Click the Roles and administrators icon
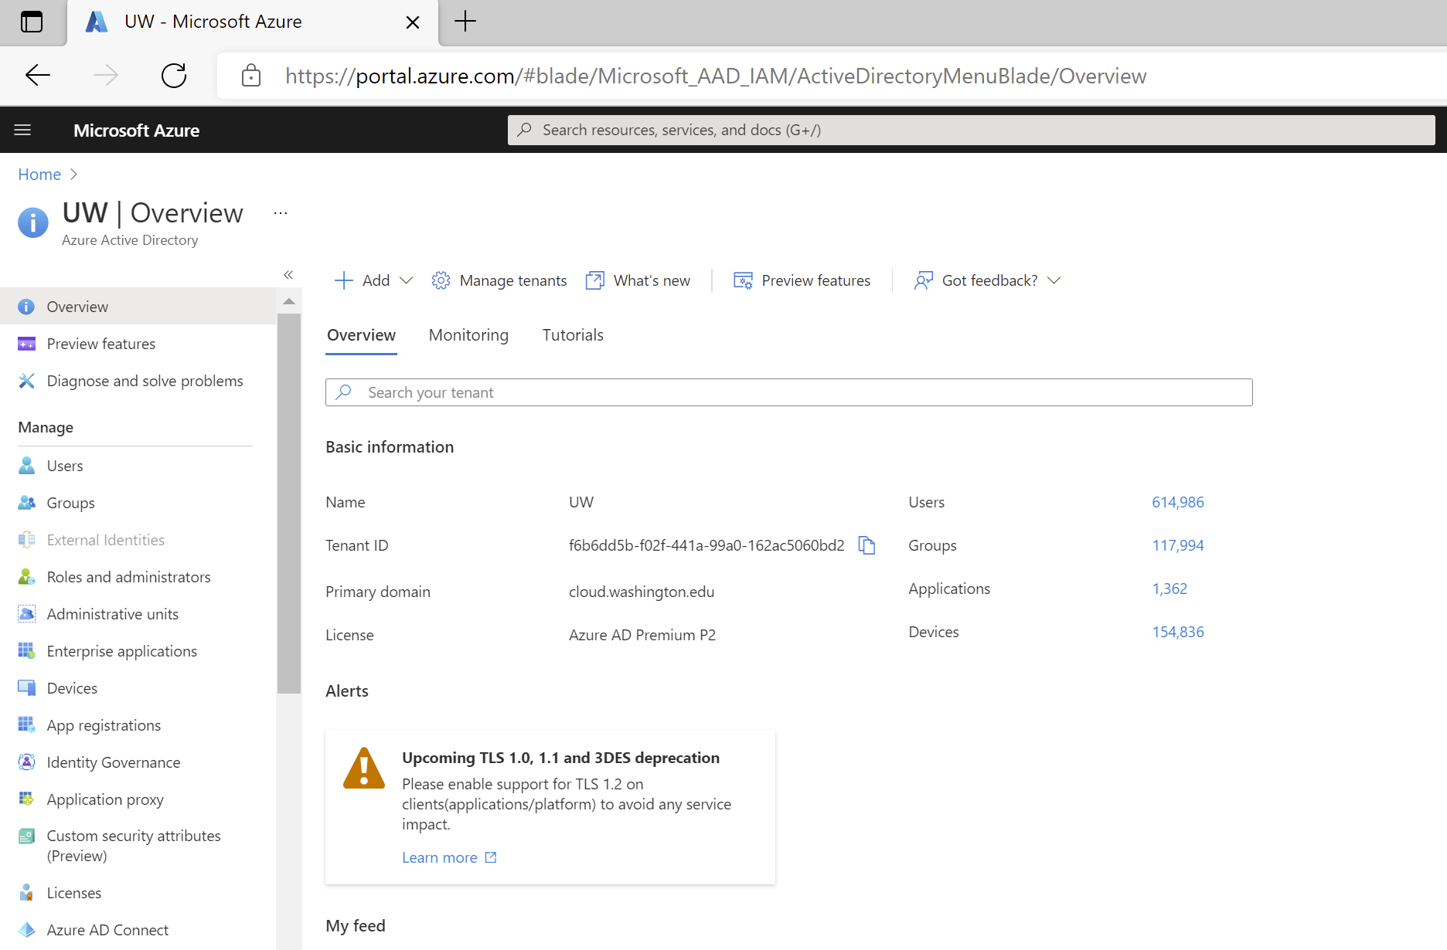Image resolution: width=1447 pixels, height=950 pixels. pos(26,577)
